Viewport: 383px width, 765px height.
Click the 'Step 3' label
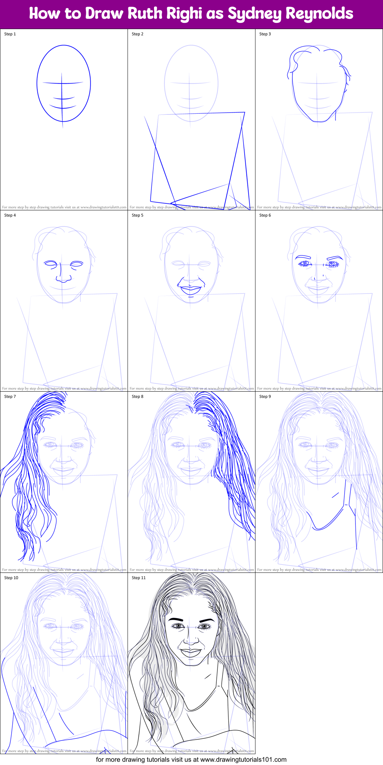(x=265, y=34)
